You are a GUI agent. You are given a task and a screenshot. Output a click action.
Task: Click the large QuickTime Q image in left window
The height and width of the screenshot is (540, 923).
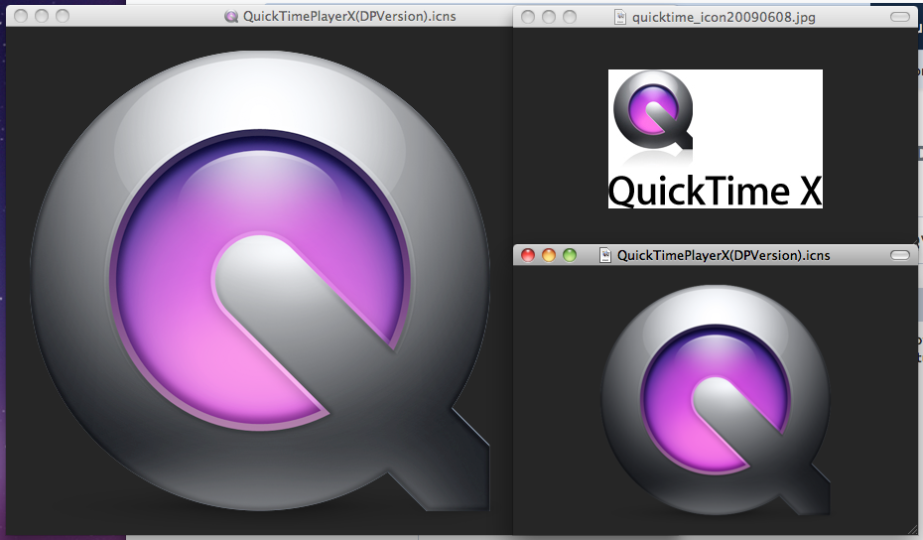click(x=260, y=281)
